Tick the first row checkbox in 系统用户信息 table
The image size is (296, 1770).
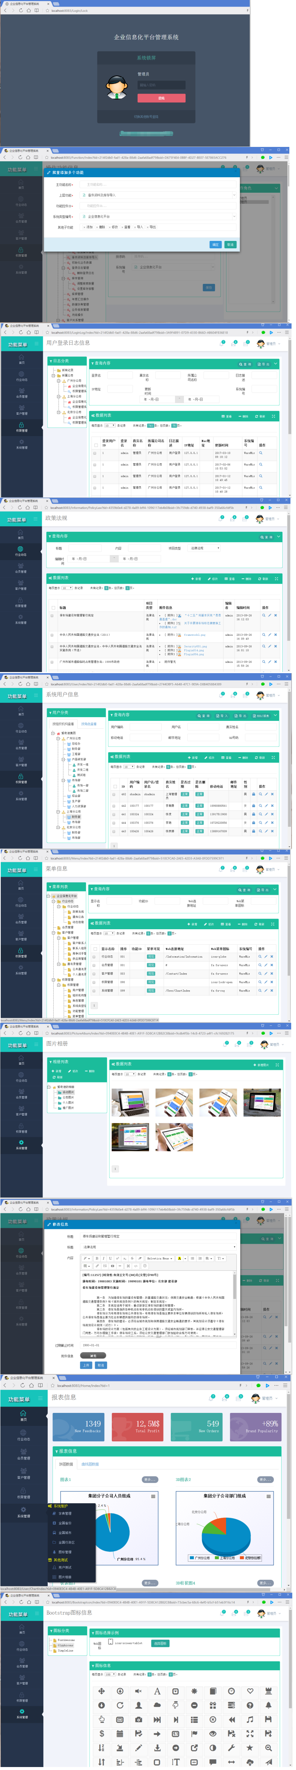pyautogui.click(x=114, y=794)
